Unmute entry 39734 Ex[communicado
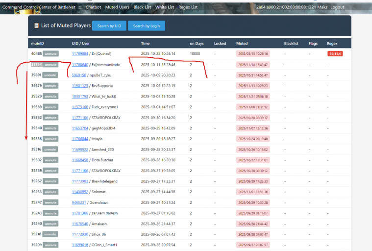372x251 pixels. (x=51, y=65)
